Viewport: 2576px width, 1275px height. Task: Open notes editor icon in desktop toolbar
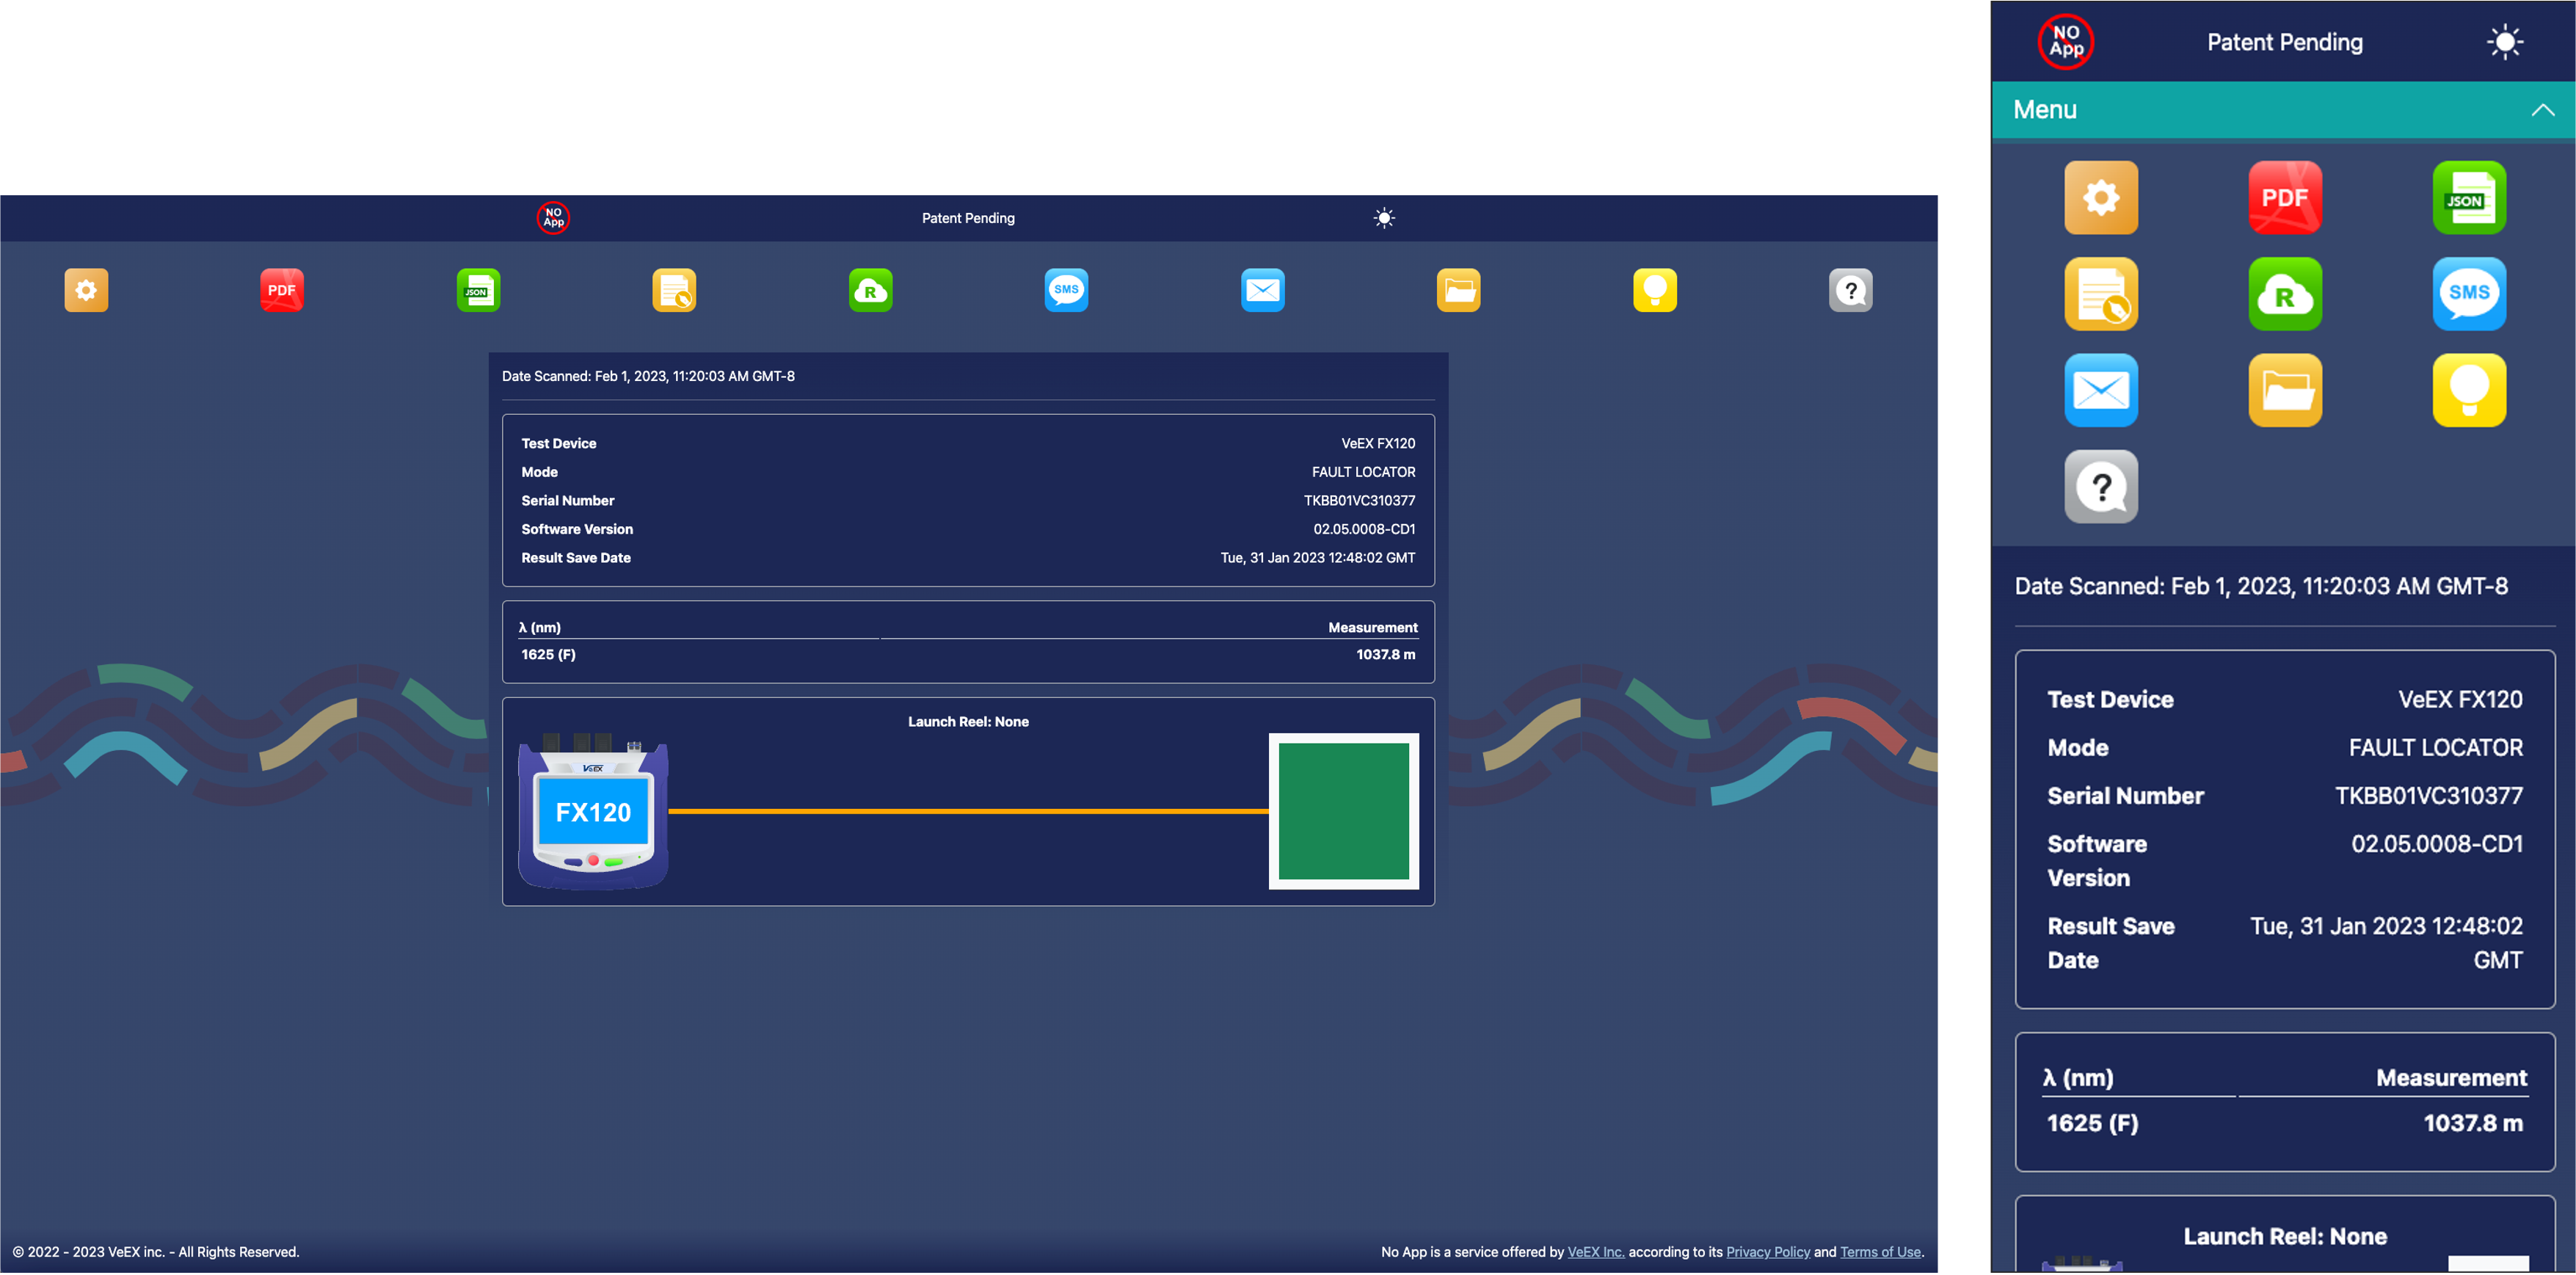(x=674, y=290)
